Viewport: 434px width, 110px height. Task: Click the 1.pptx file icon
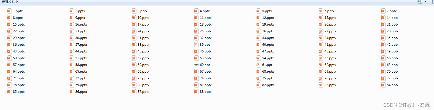(9, 11)
